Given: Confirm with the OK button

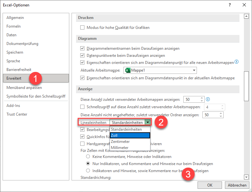Looking at the screenshot, I should point(210,185).
